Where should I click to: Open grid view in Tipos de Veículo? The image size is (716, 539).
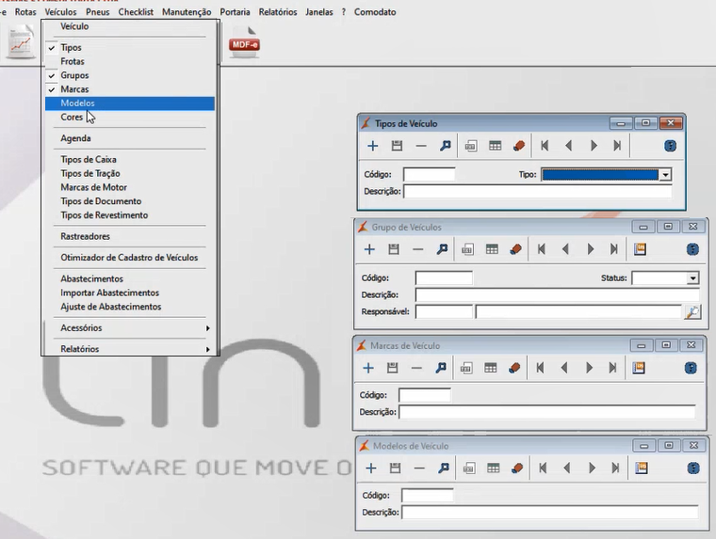tap(495, 146)
